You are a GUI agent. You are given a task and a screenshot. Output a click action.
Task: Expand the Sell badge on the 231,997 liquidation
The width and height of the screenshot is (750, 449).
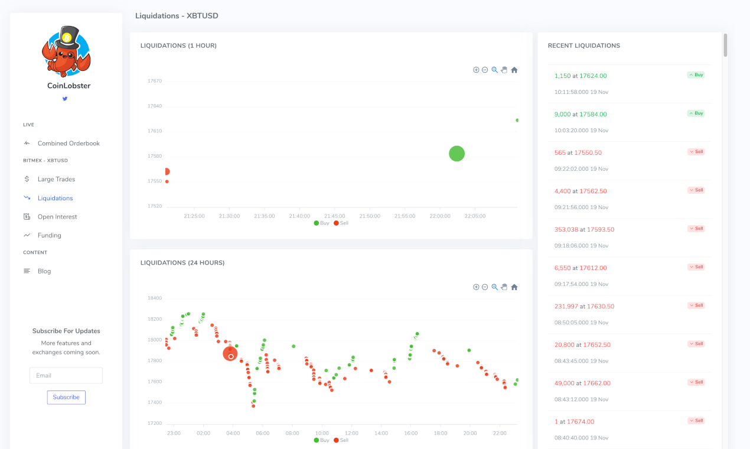tap(695, 305)
